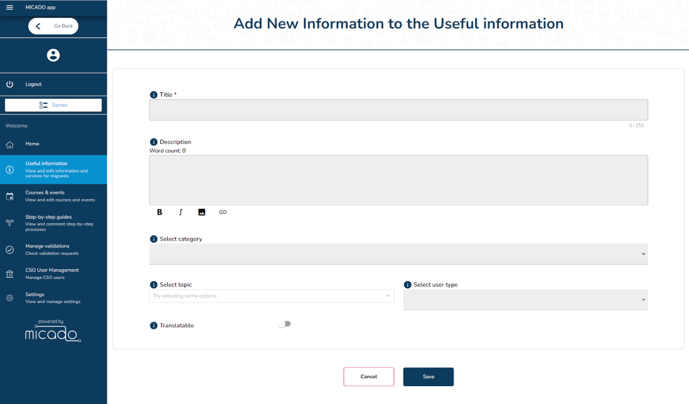Open the hamburger menu icon
689x404 pixels.
pyautogui.click(x=9, y=7)
